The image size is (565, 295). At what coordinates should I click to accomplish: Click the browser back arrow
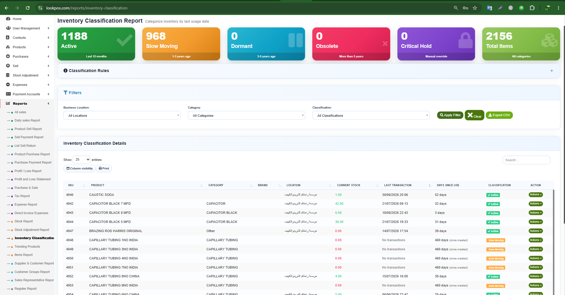coord(6,8)
